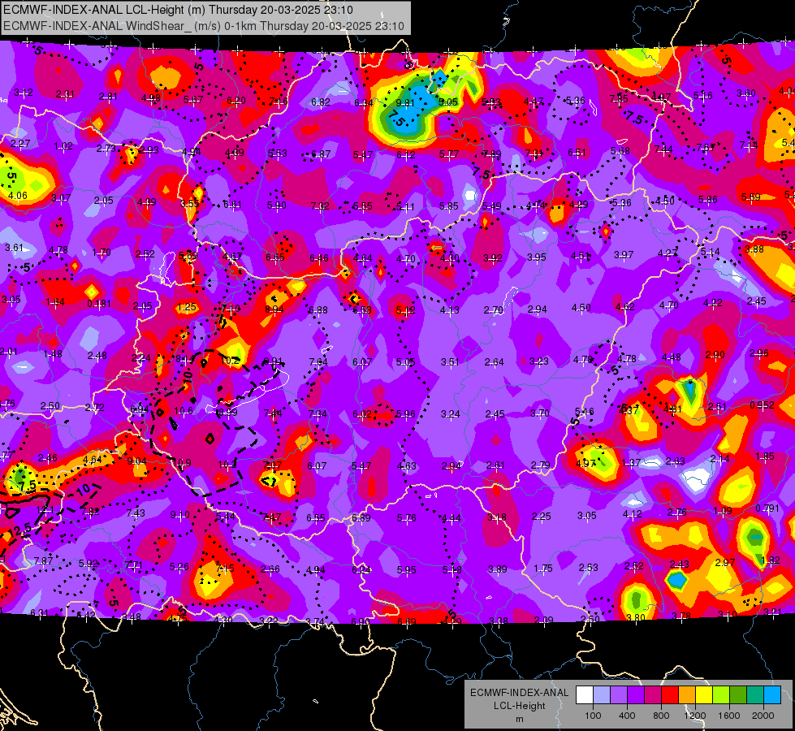795x731 pixels.
Task: Click the 3.24 wind shear value
Action: click(x=450, y=414)
